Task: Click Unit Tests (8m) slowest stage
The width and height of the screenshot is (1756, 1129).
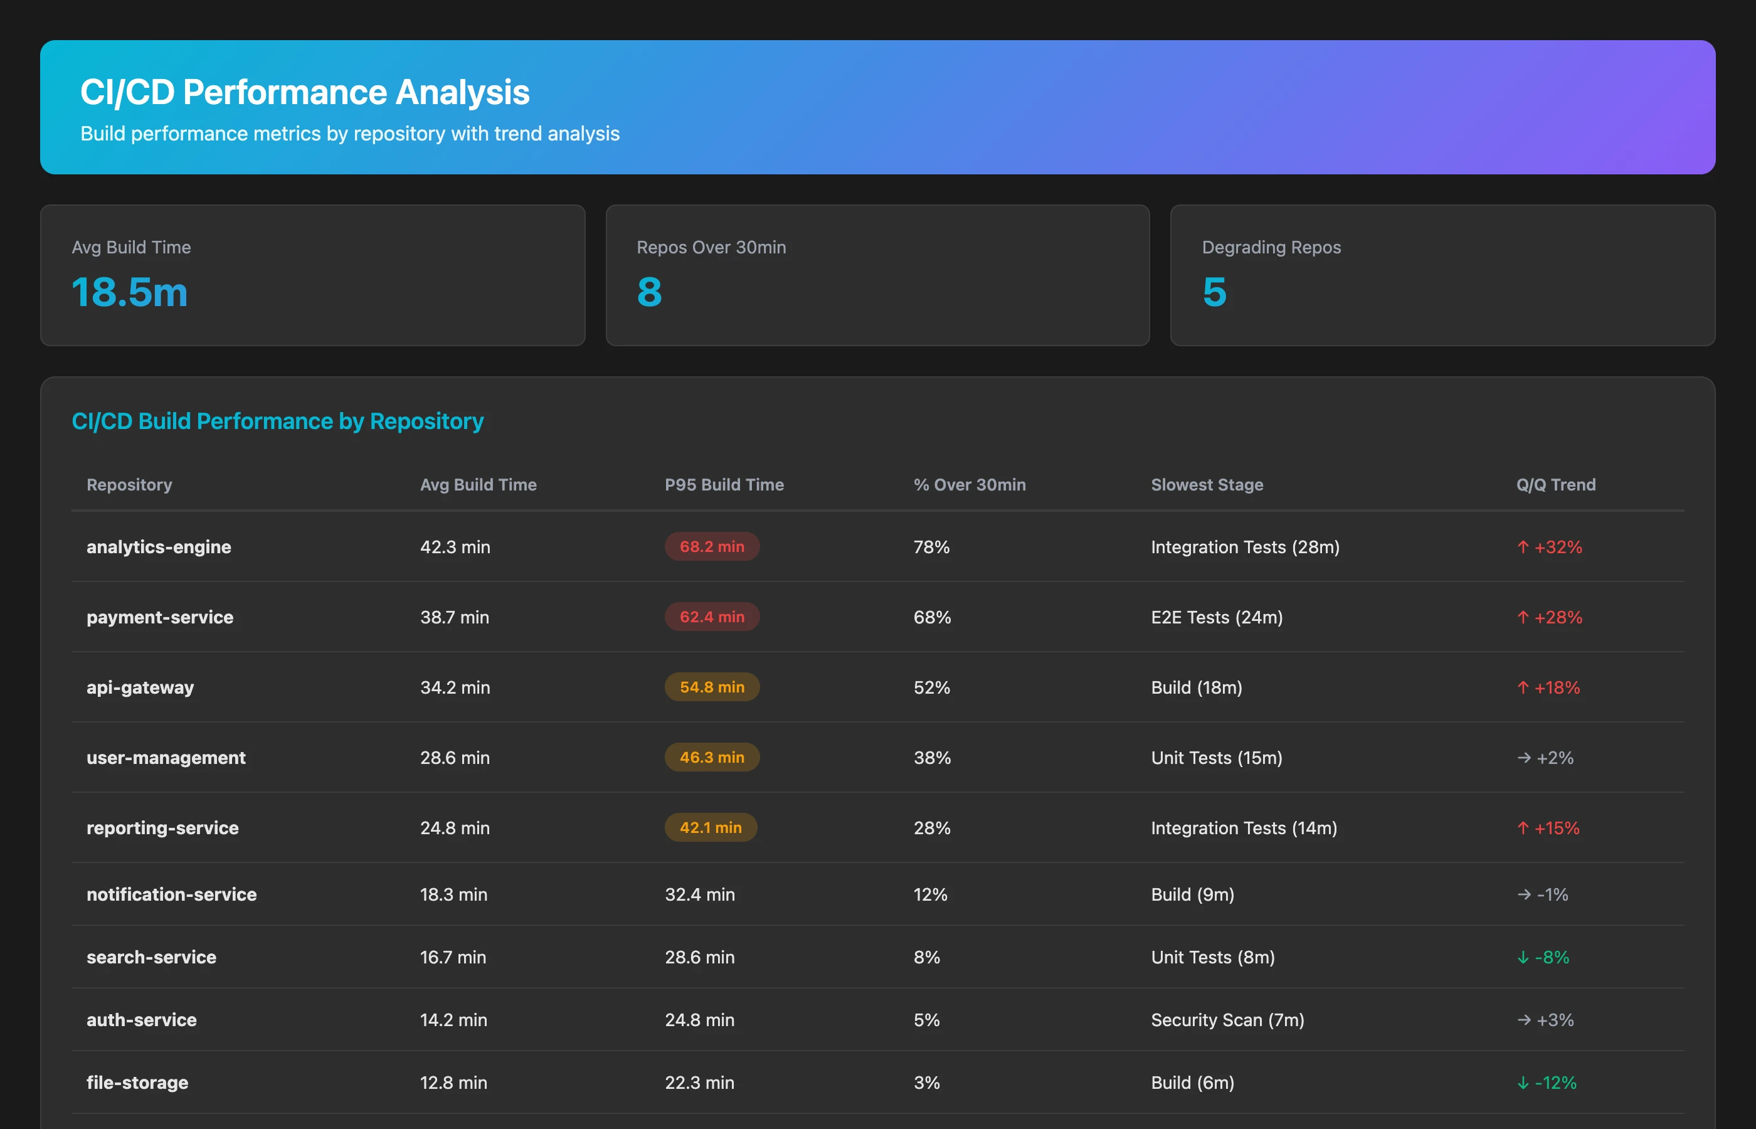Action: coord(1213,957)
